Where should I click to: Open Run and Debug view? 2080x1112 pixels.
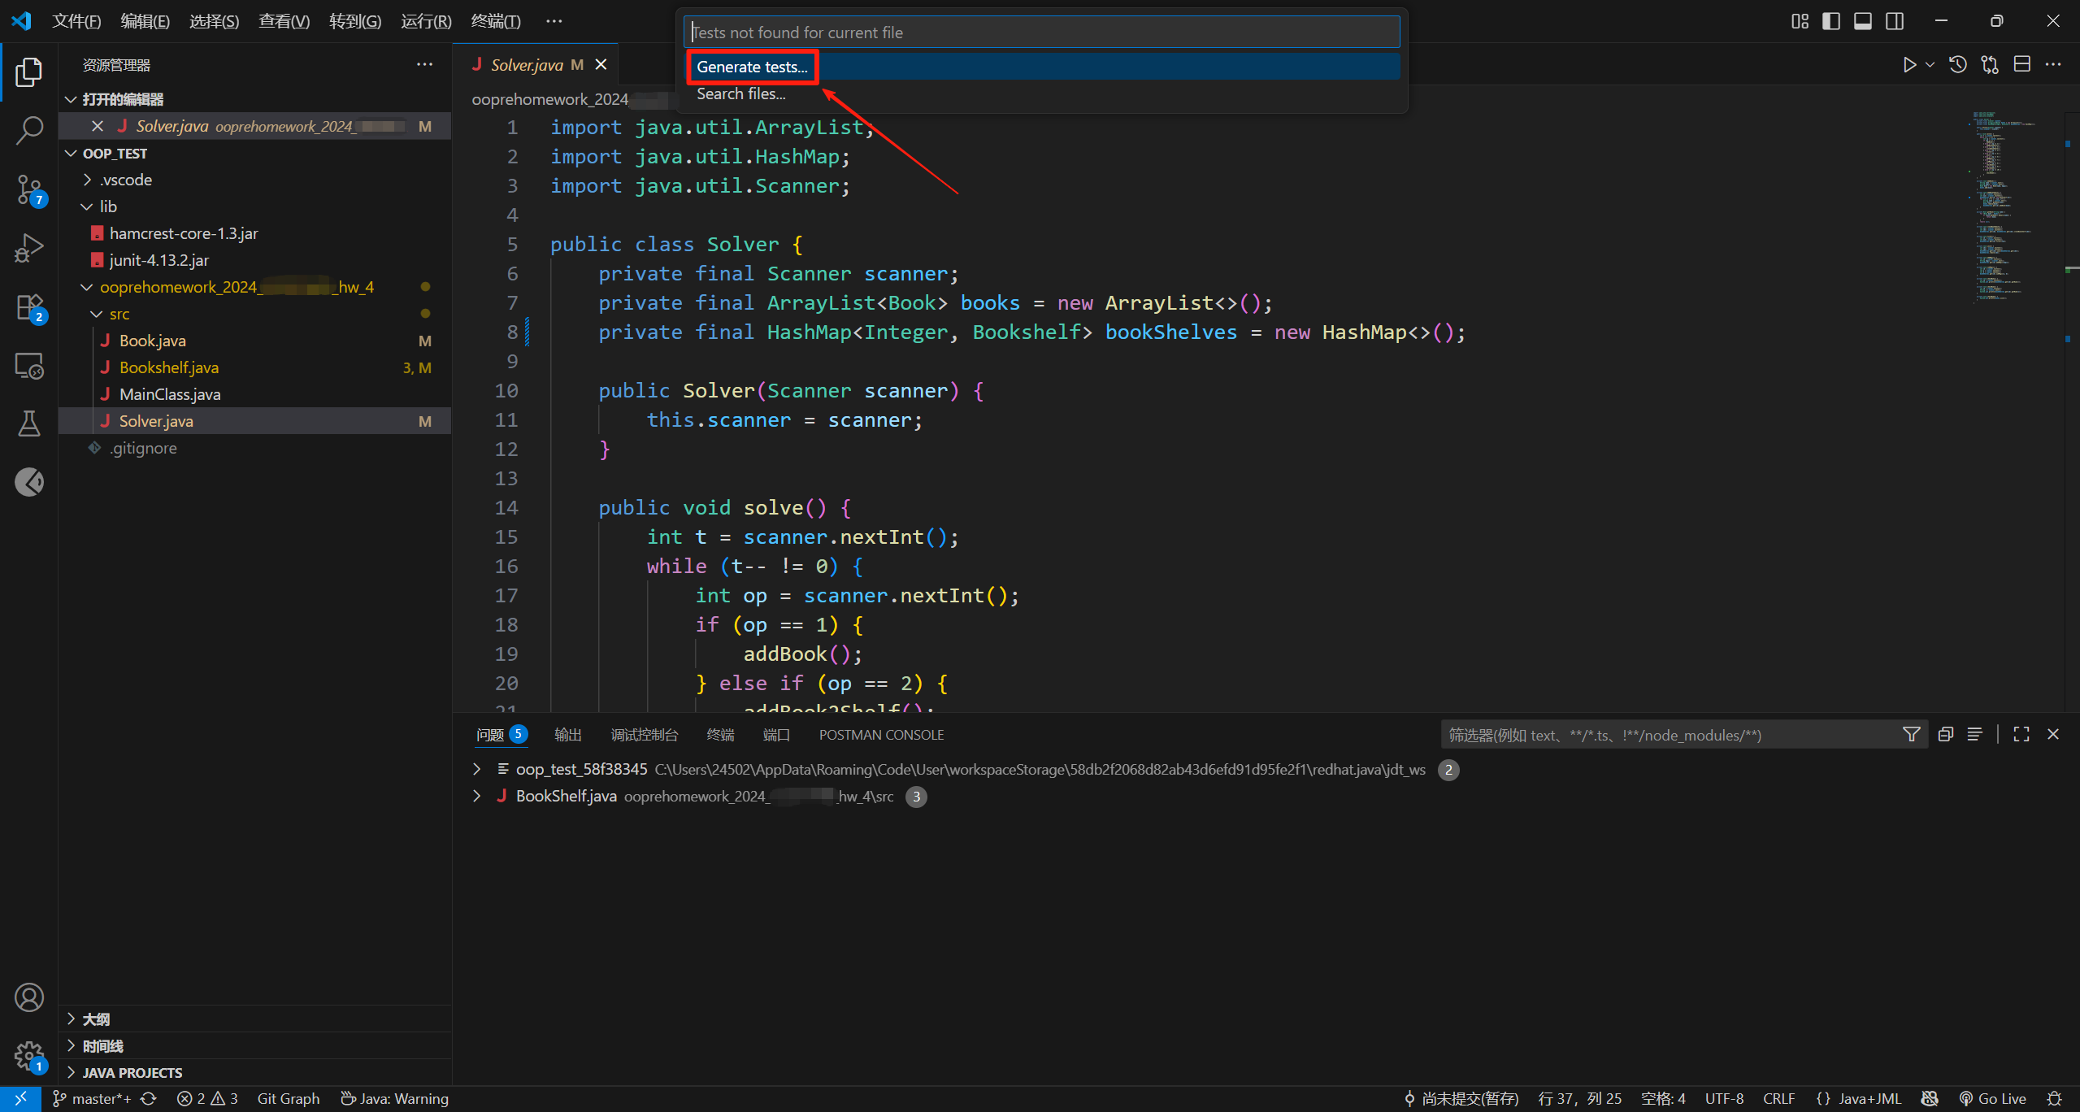pos(29,248)
